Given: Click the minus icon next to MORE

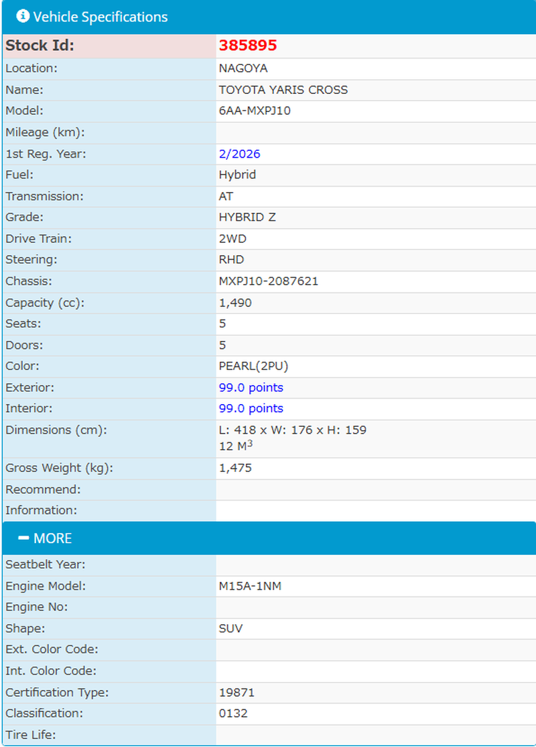Looking at the screenshot, I should click(x=23, y=538).
